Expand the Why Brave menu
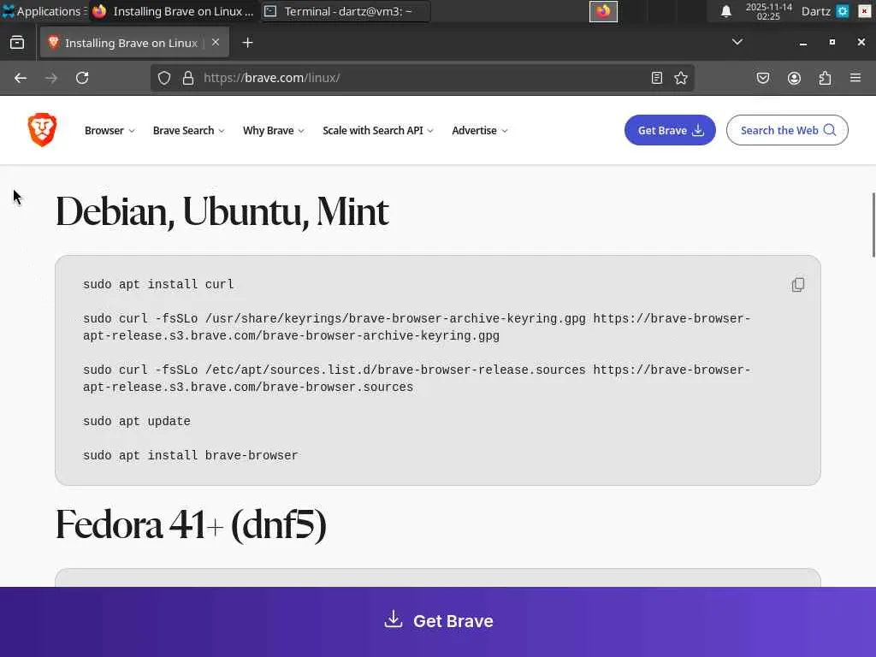Screen dimensions: 876x657 pos(274,131)
